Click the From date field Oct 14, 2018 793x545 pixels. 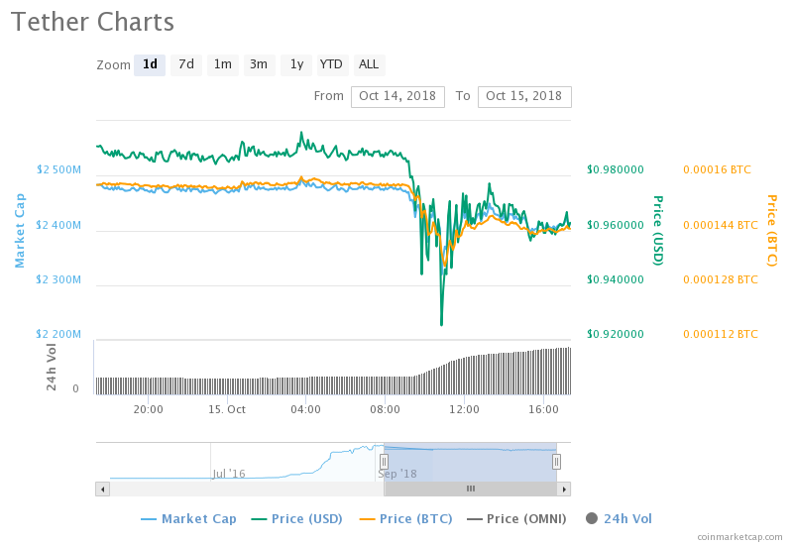point(398,96)
